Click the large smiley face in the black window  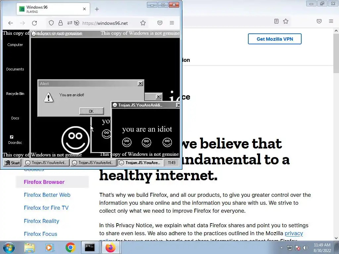75,140
